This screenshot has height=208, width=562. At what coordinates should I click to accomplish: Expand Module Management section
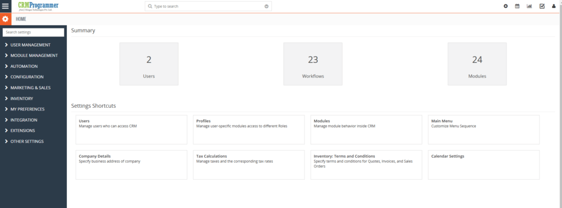point(31,55)
